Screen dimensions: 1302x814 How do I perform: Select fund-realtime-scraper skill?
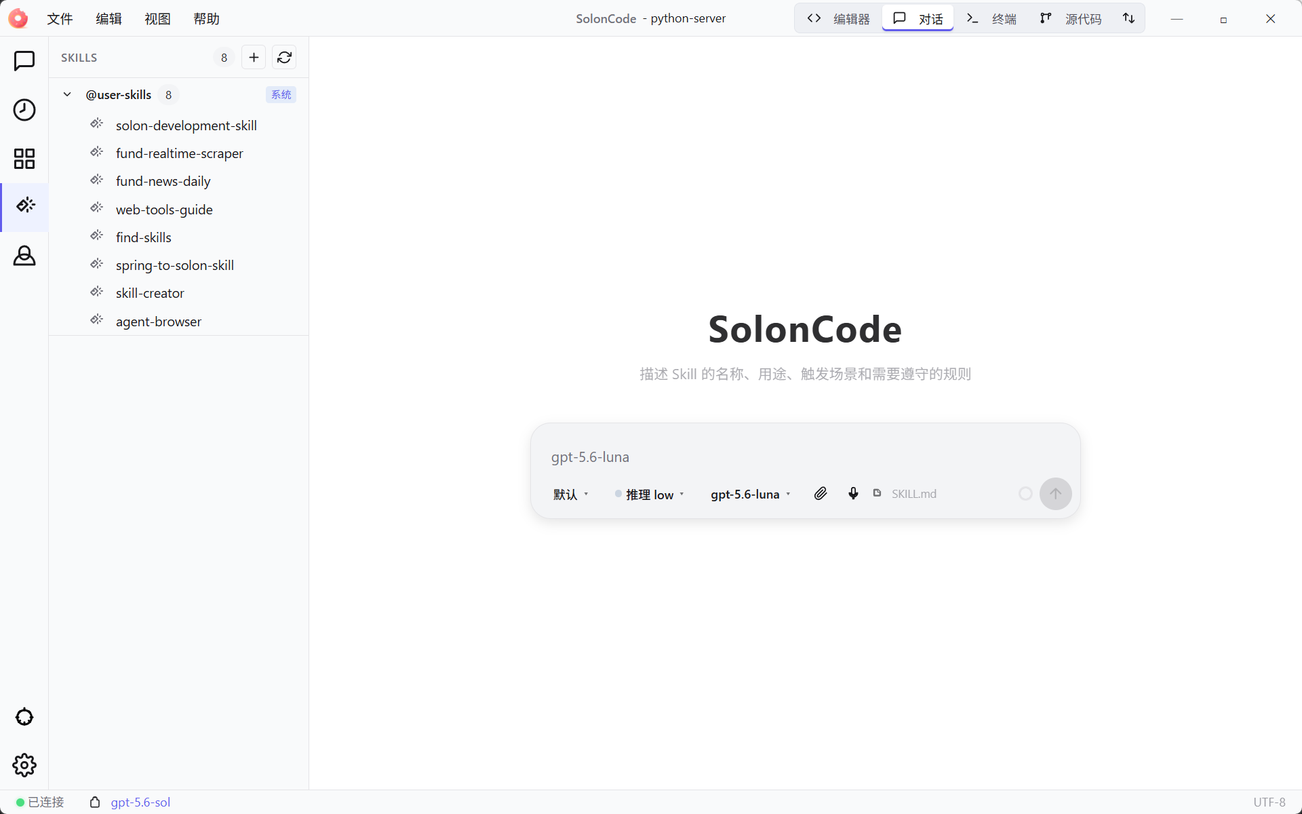[x=179, y=153]
